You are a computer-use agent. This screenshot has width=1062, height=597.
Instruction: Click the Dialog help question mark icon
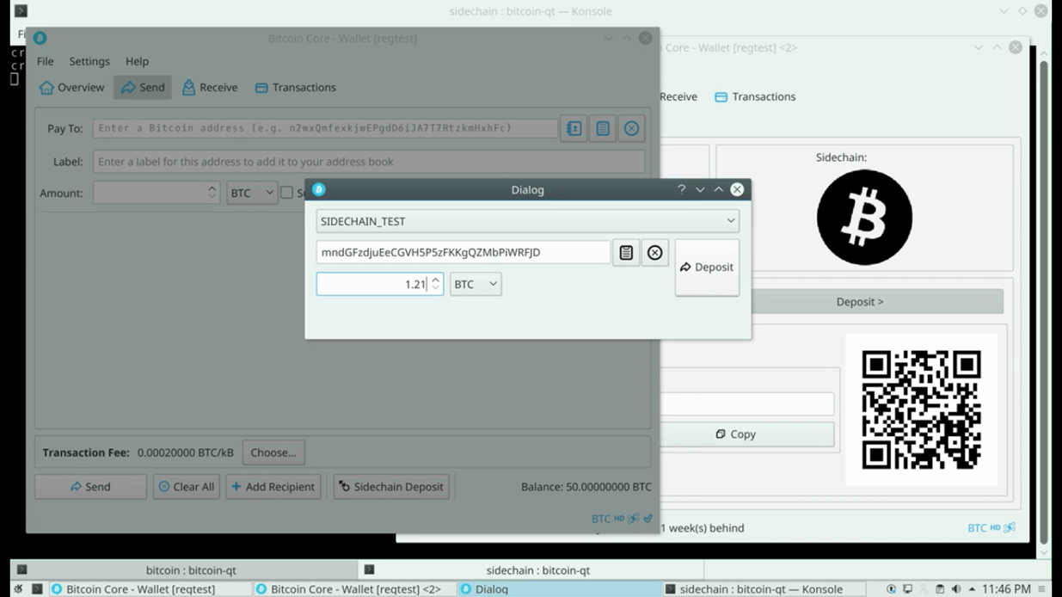pyautogui.click(x=681, y=189)
